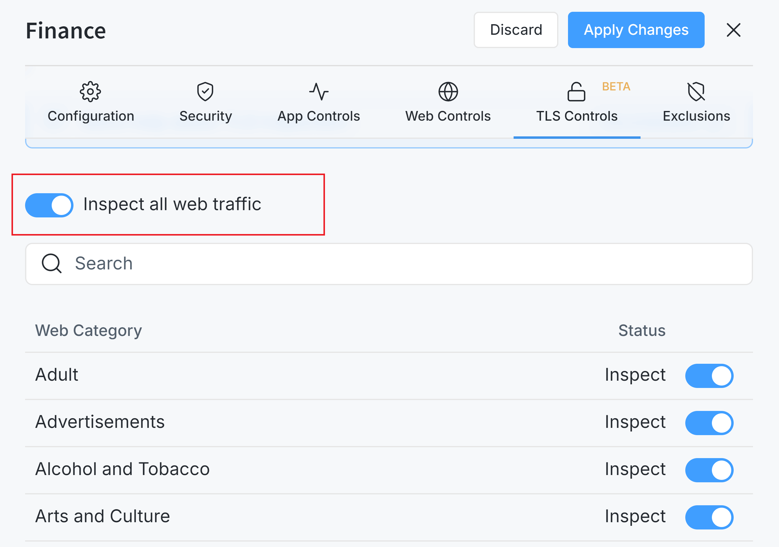Click the Discard button

[516, 30]
